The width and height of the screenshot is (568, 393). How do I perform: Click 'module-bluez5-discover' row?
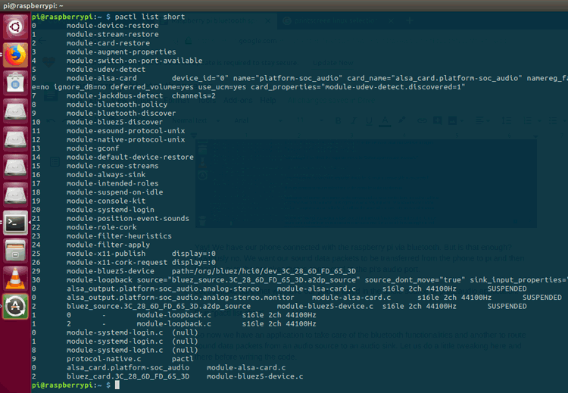pos(115,122)
